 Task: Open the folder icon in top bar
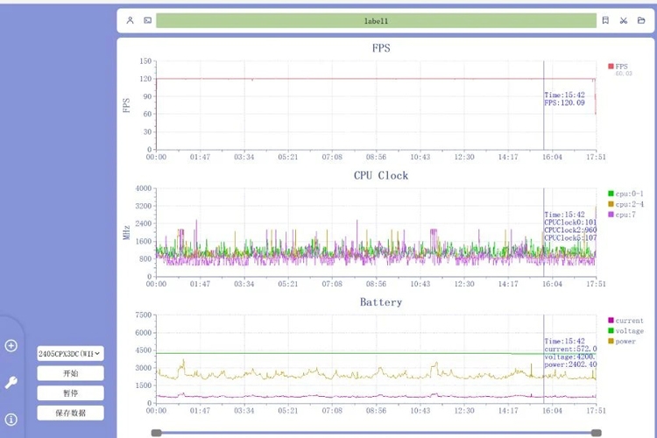[x=641, y=20]
